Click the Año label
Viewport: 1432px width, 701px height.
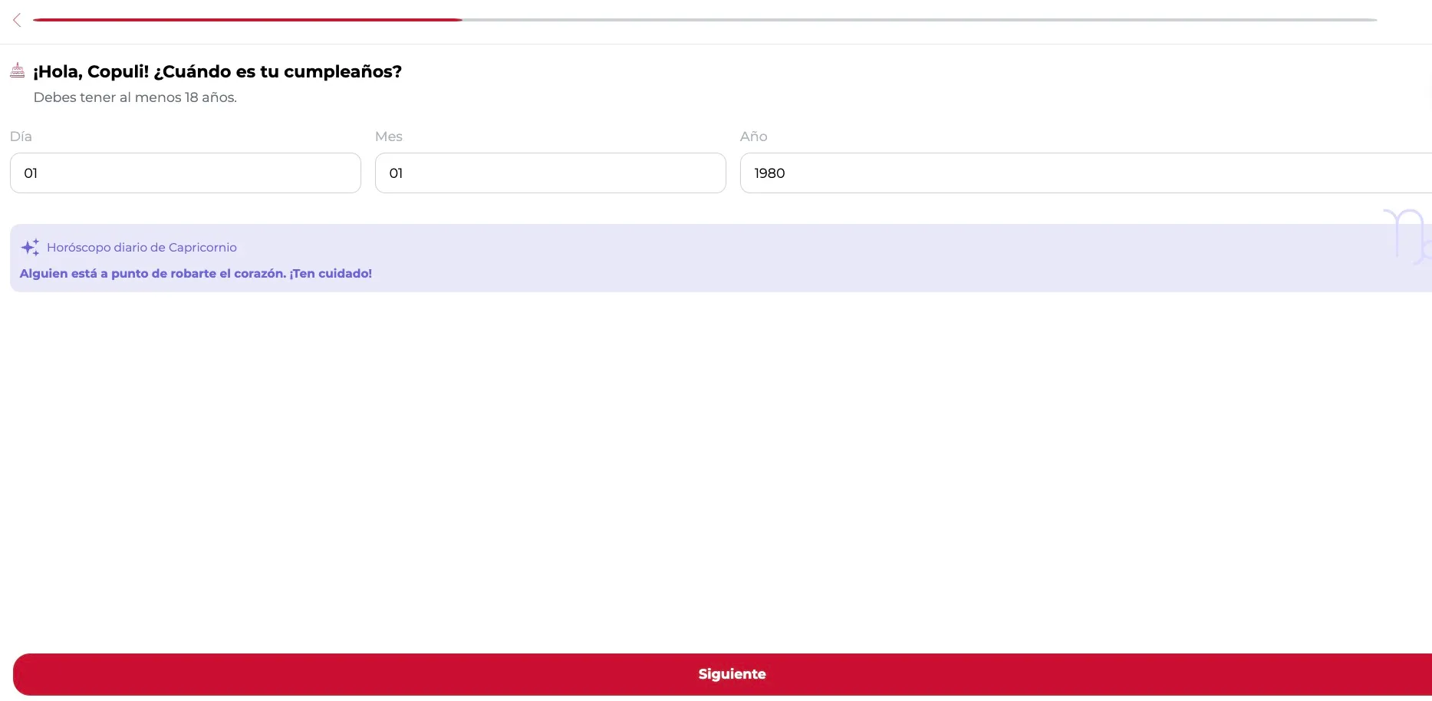753,137
